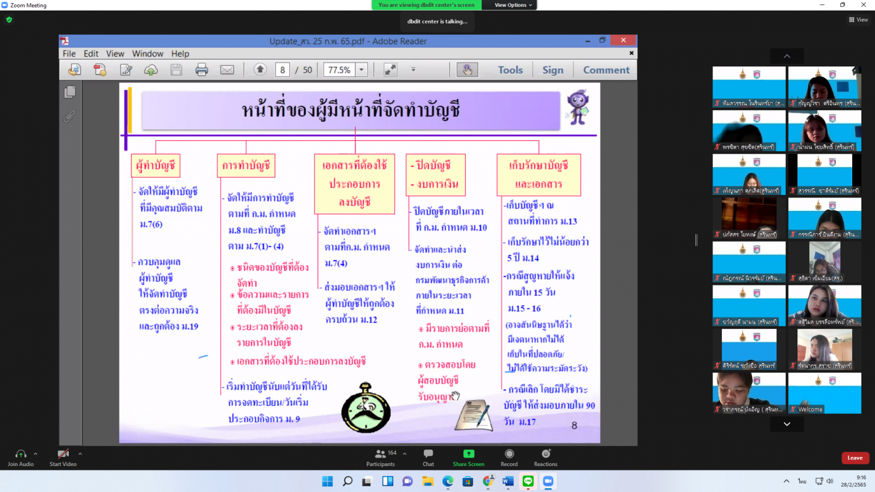Open the Edit menu

click(x=91, y=54)
